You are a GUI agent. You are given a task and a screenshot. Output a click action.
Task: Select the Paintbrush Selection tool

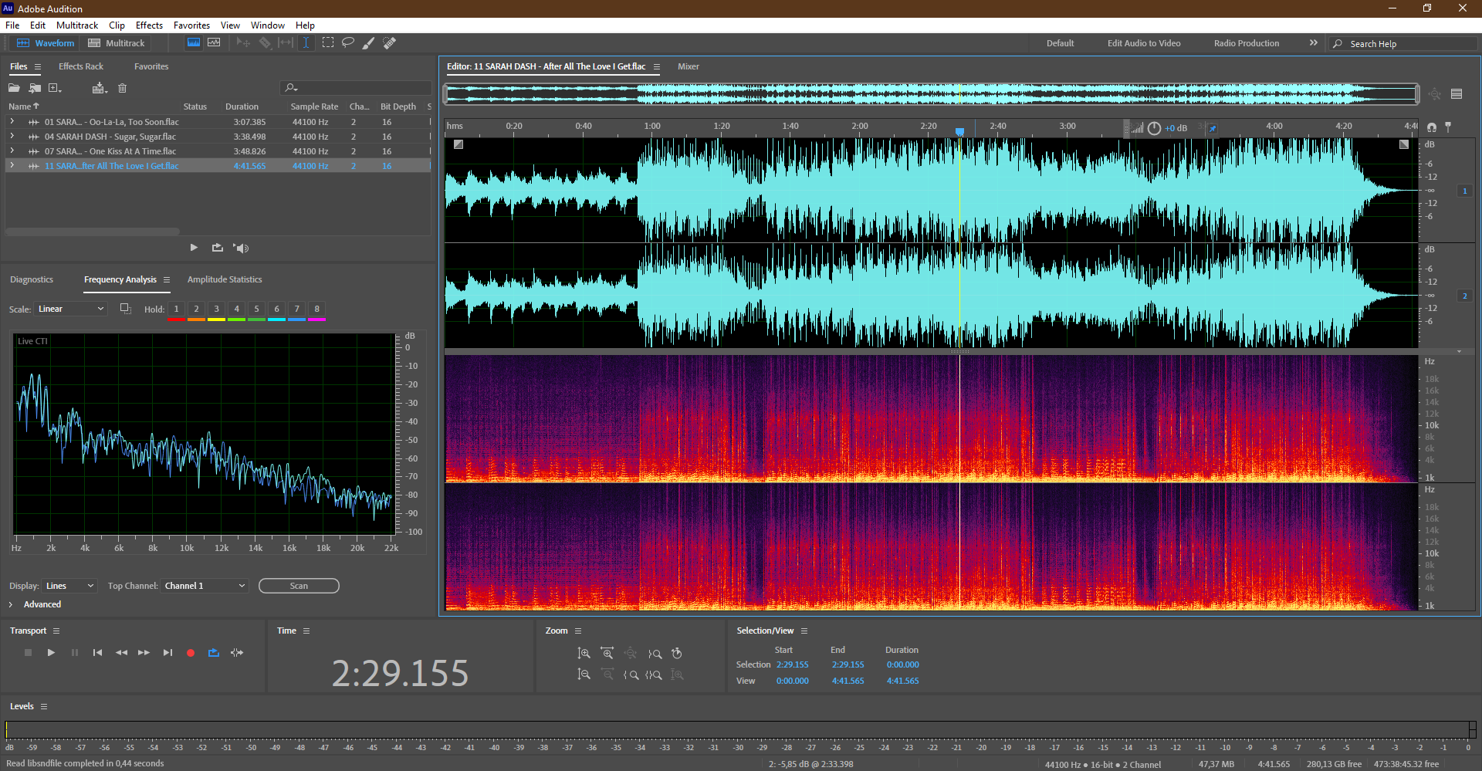[369, 42]
